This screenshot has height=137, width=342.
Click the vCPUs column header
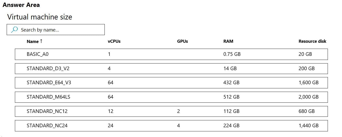[x=114, y=41]
